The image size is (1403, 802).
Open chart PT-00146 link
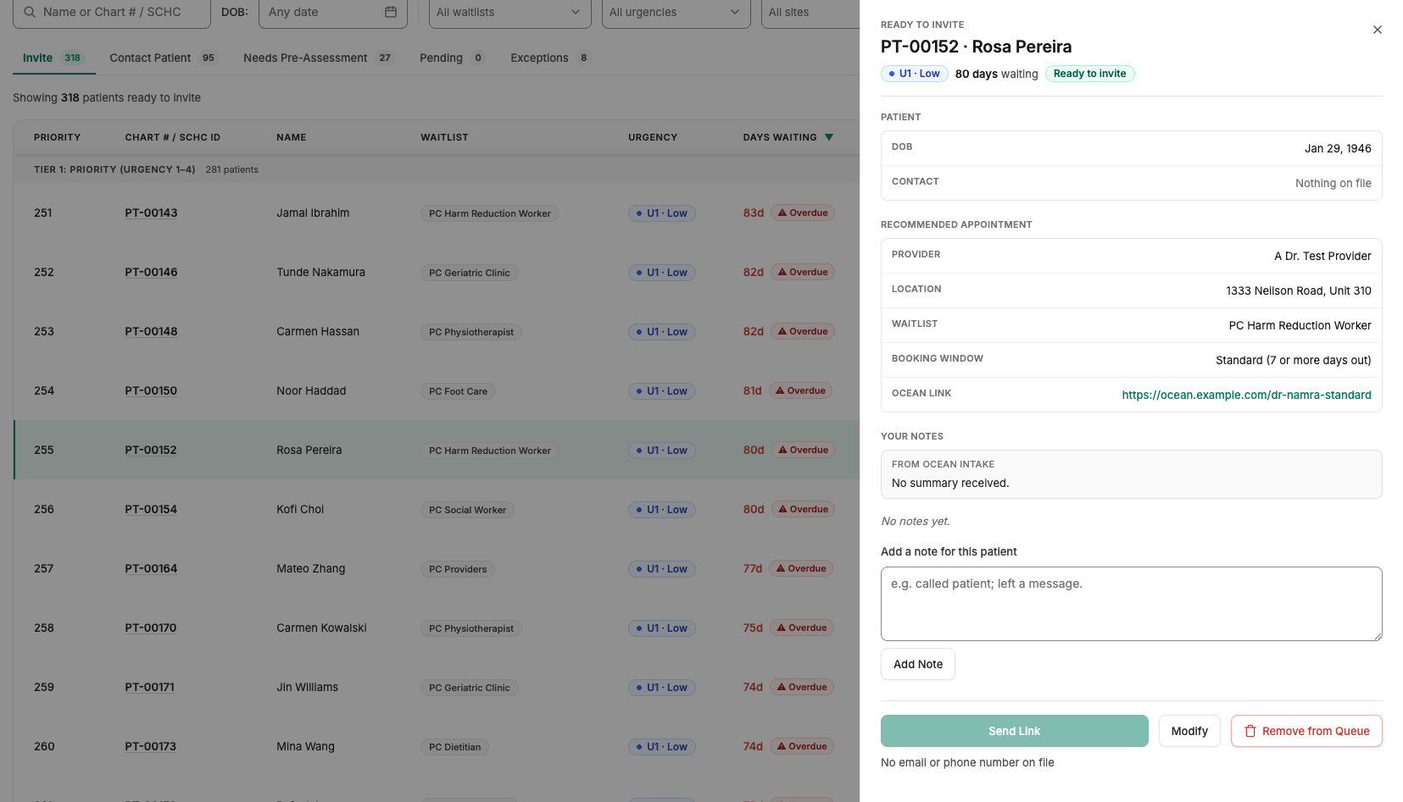(151, 272)
